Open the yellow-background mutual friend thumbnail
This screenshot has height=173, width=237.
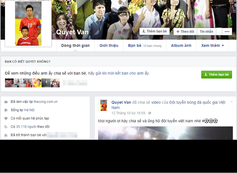(x=37, y=83)
